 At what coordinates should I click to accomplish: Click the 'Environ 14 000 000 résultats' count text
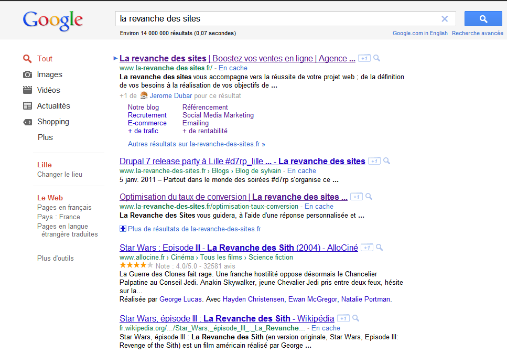(178, 33)
